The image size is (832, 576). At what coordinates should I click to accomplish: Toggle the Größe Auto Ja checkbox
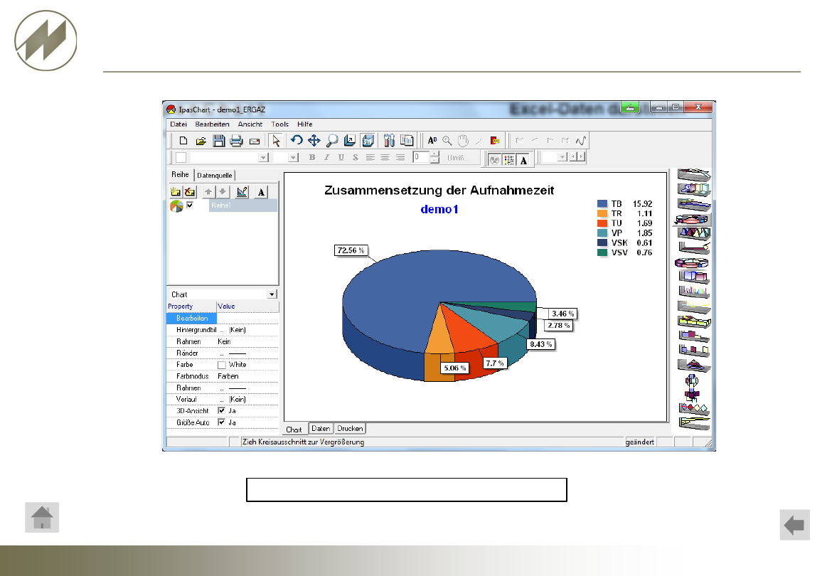click(221, 422)
